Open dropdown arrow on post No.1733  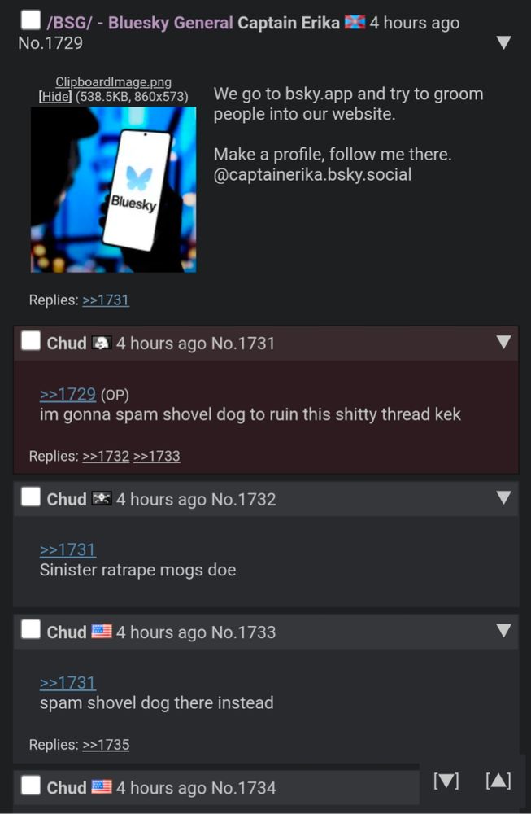(503, 630)
